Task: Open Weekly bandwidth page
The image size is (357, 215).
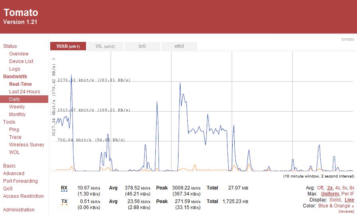Action: click(17, 107)
